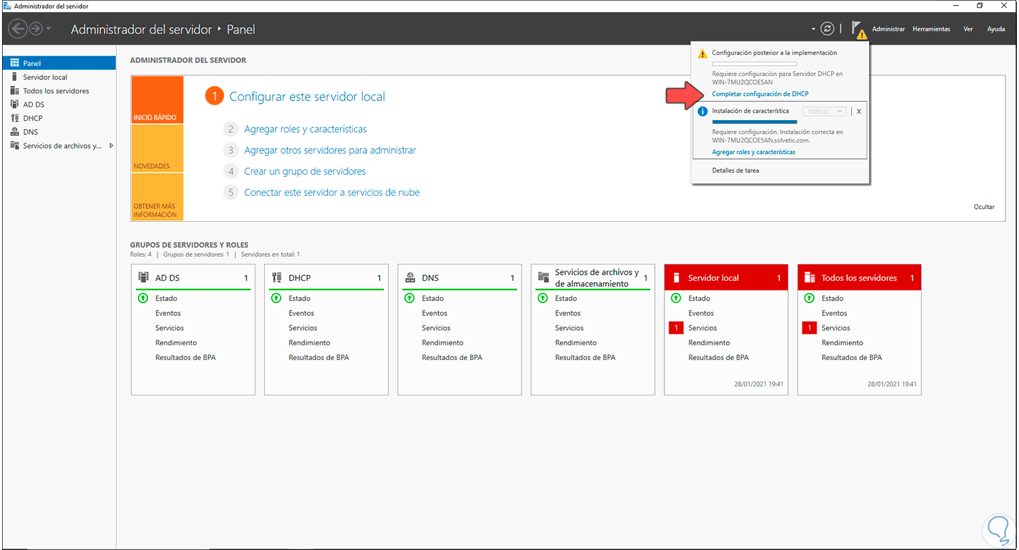Viewport: 1019px width, 550px height.
Task: Click the feature installation progress bar
Action: 754,121
